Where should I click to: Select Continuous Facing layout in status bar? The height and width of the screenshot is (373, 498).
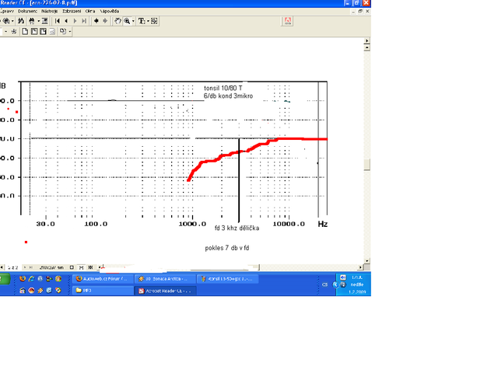pos(90,267)
